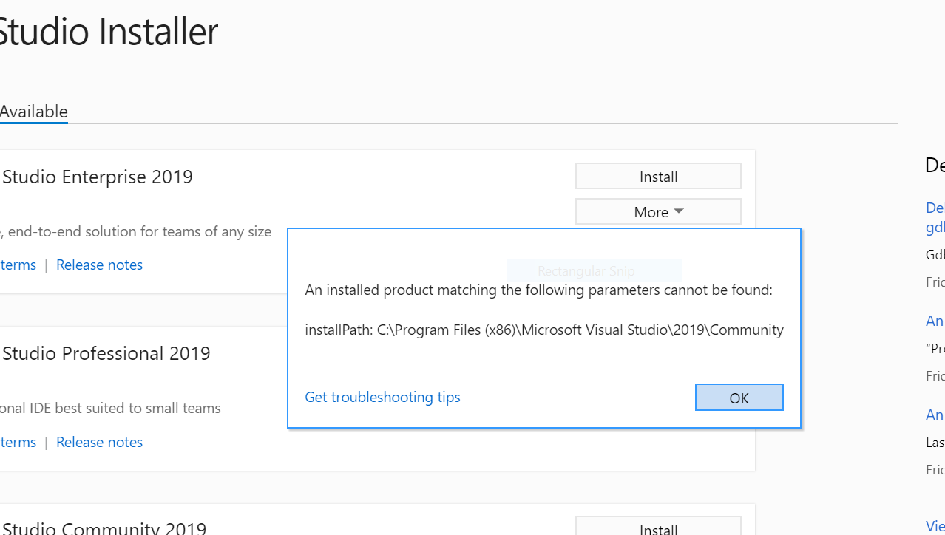Click OK in the error dialog
Viewport: 945px width, 535px height.
pos(739,398)
